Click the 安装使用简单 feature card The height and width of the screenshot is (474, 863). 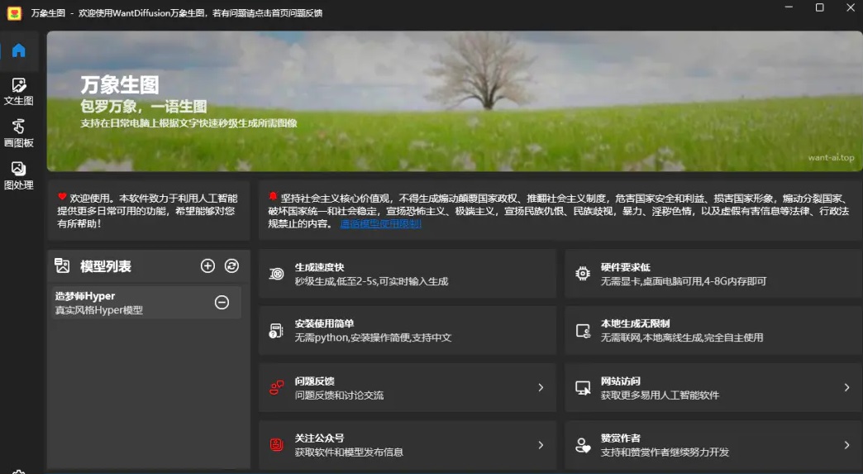point(407,331)
